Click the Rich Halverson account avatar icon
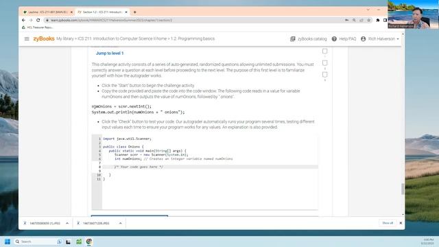 pos(363,39)
